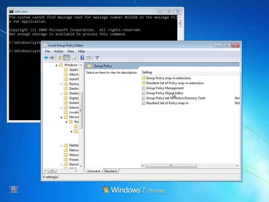Select Group Policy snap-in extensions item
The image size is (269, 202).
click(168, 78)
